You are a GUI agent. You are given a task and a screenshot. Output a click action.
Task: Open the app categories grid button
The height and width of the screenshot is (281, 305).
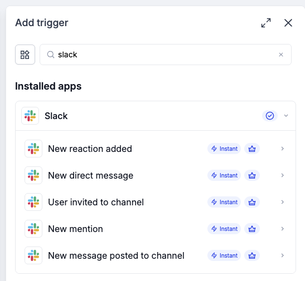[25, 55]
